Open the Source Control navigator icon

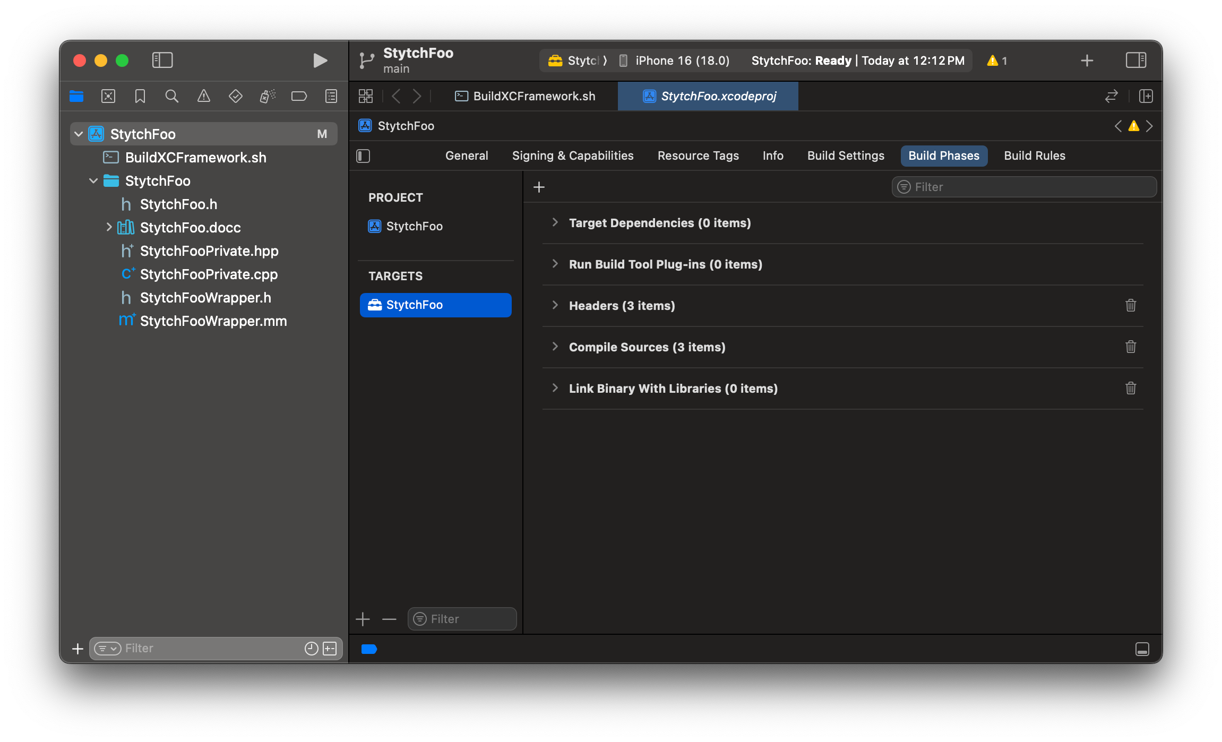[x=108, y=96]
